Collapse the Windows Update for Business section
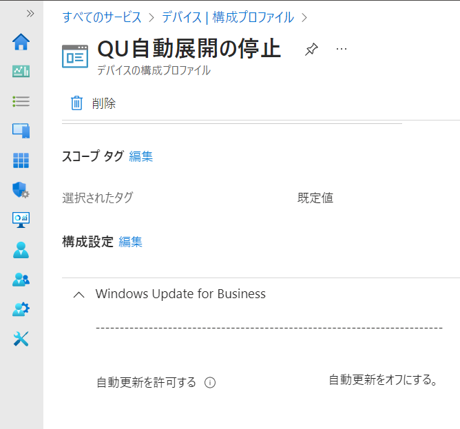460x429 pixels. [79, 294]
